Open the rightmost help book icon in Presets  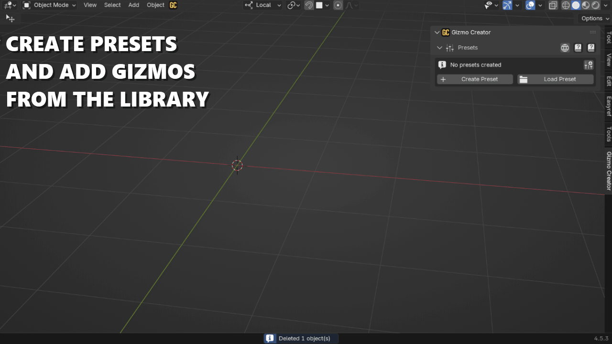coord(591,48)
